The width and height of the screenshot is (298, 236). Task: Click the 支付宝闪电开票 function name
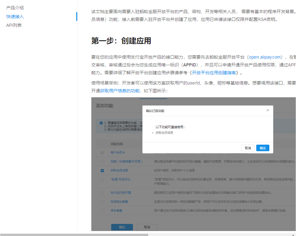pyautogui.click(x=121, y=193)
